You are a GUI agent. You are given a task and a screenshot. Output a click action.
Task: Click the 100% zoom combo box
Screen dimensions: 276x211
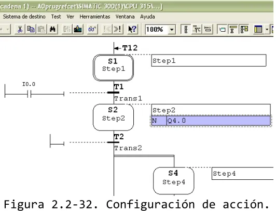click(x=160, y=30)
